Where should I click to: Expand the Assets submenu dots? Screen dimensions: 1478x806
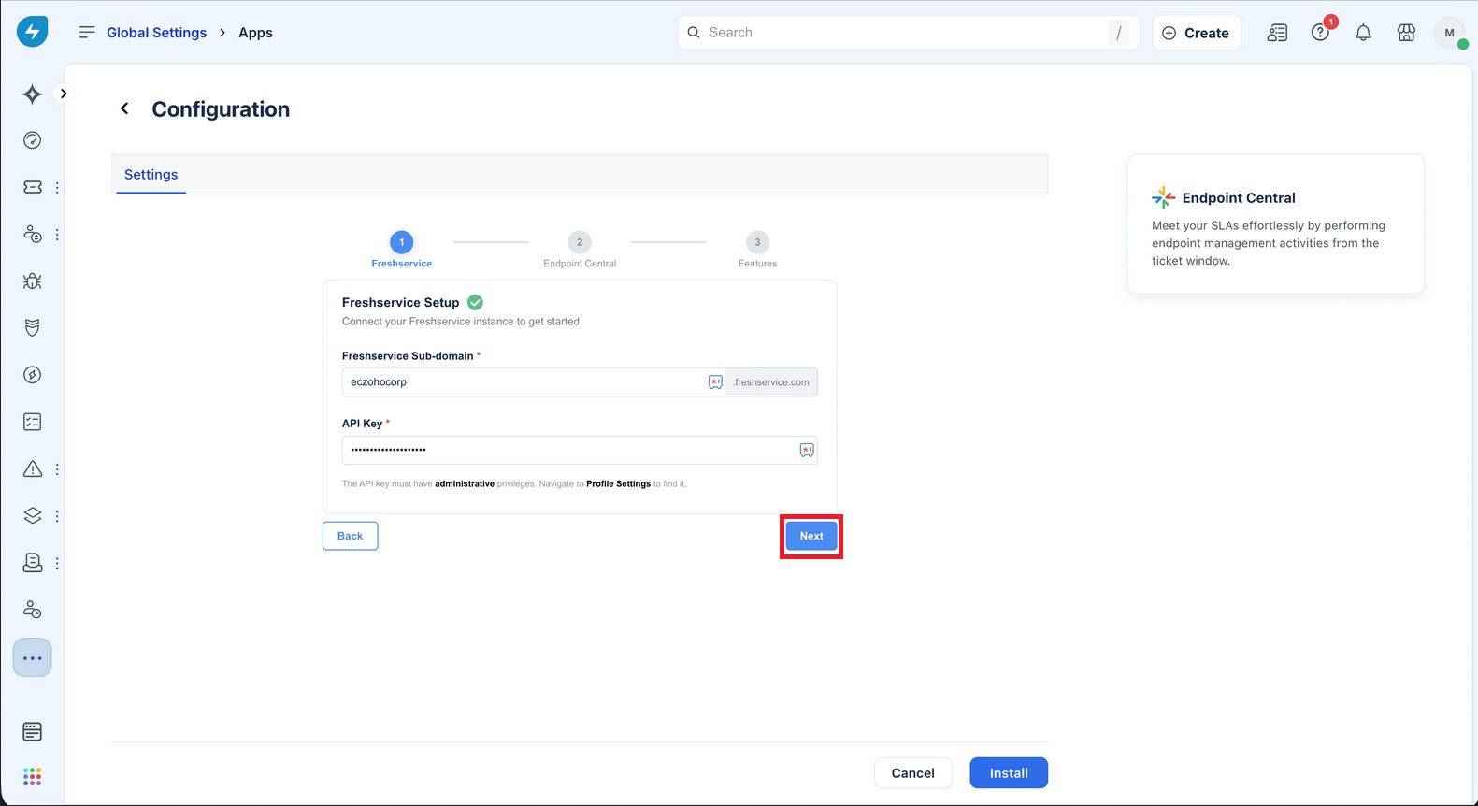[x=57, y=516]
